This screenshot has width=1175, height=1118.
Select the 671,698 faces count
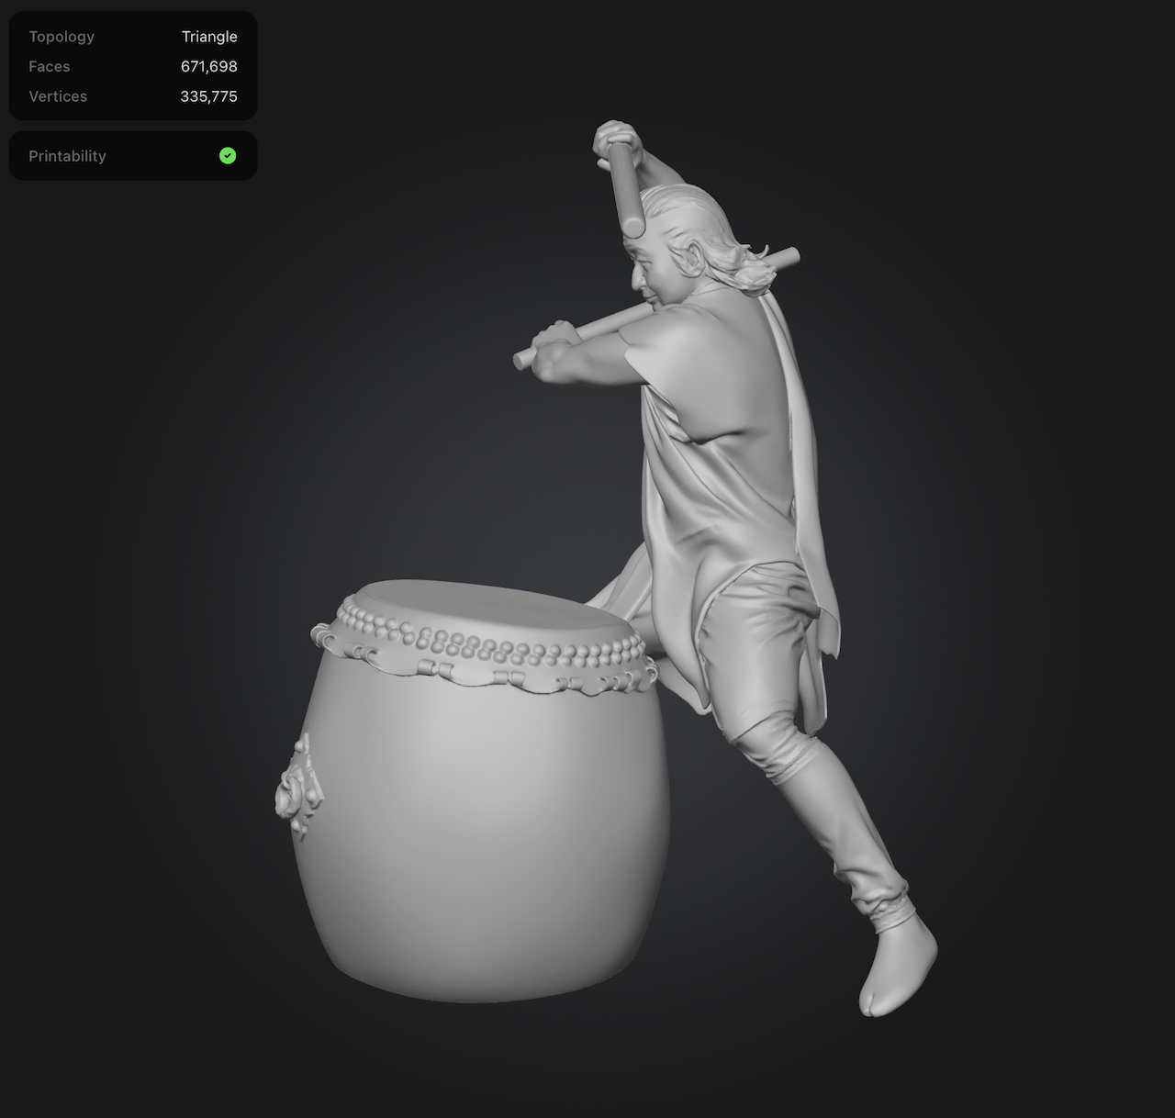pos(209,67)
